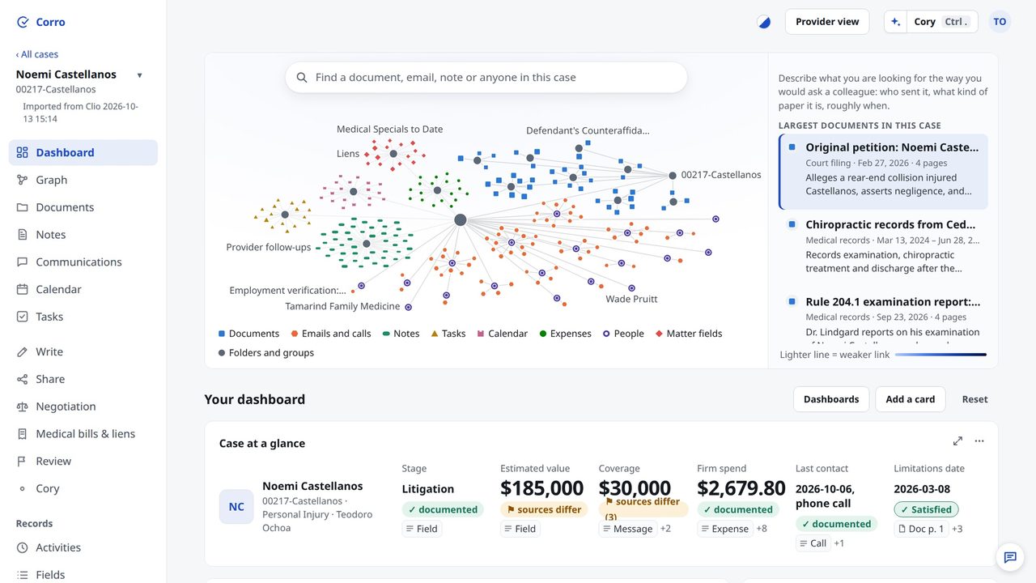
Task: Open the Chiropractic records document entry
Action: [883, 246]
